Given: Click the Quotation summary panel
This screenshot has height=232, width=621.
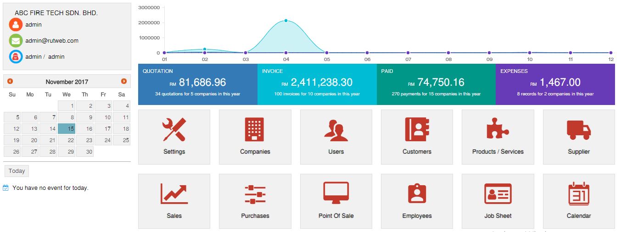Looking at the screenshot, I should (x=197, y=84).
